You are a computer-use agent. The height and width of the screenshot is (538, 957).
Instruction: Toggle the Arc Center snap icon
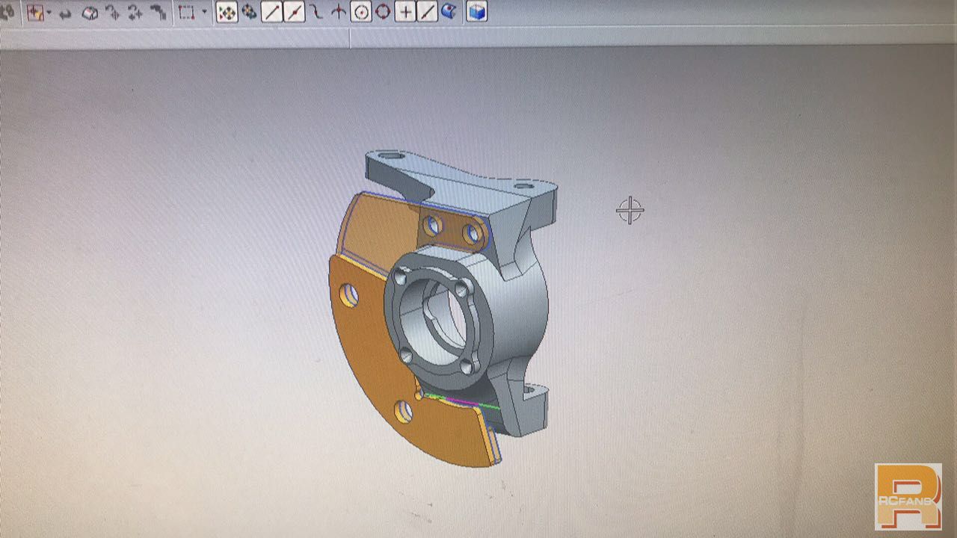coord(361,12)
